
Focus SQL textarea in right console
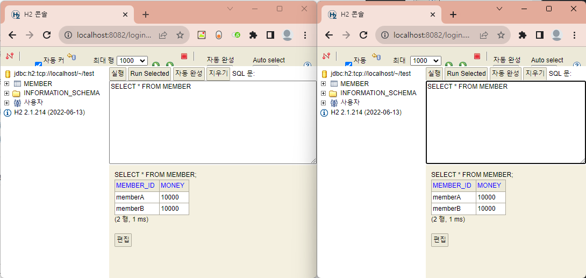[506, 123]
